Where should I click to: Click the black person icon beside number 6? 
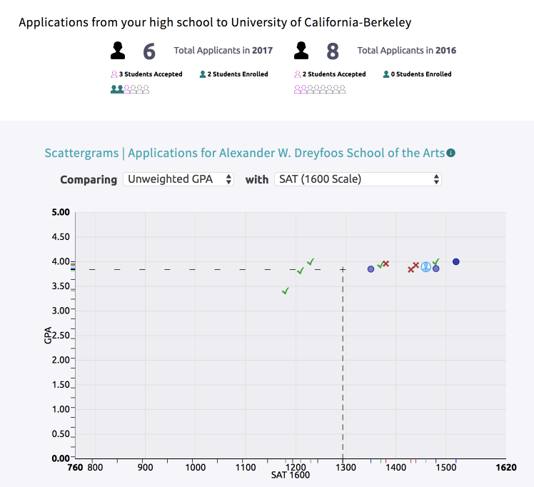[x=118, y=51]
